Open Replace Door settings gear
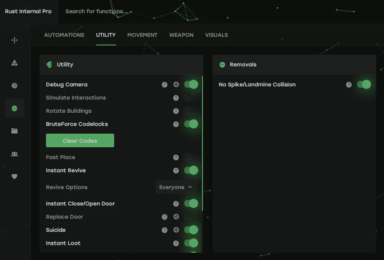384x260 pixels. [x=176, y=217]
